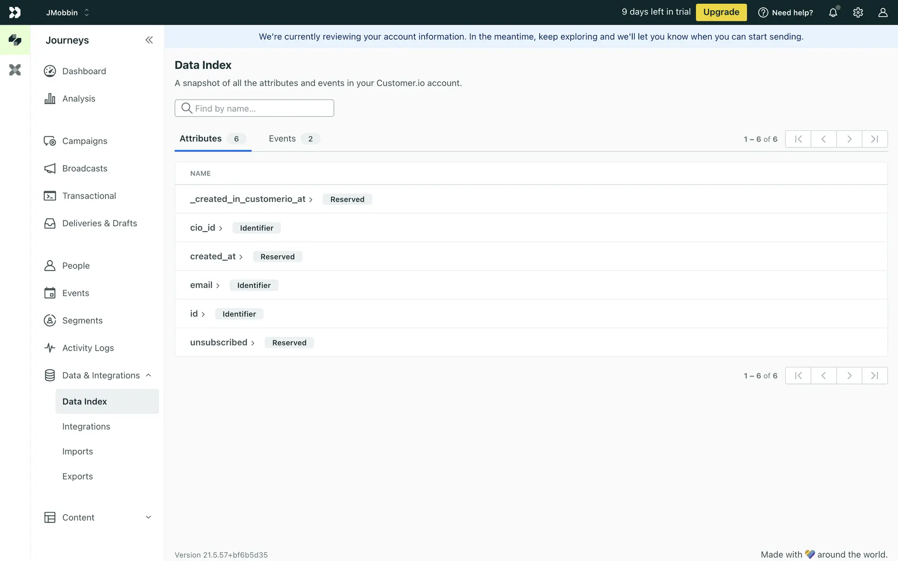Image resolution: width=898 pixels, height=561 pixels.
Task: Open the Need help? link
Action: coord(786,13)
